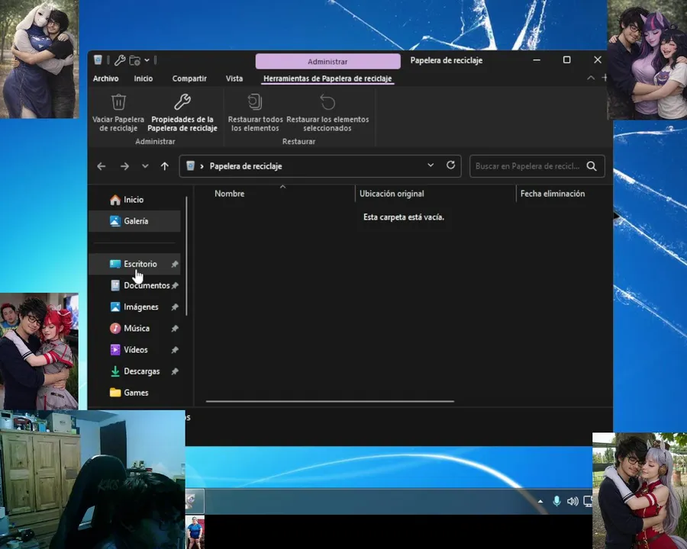Image resolution: width=687 pixels, height=549 pixels.
Task: Click the bottom-right silver-haired cosplayer photo
Action: [x=640, y=491]
